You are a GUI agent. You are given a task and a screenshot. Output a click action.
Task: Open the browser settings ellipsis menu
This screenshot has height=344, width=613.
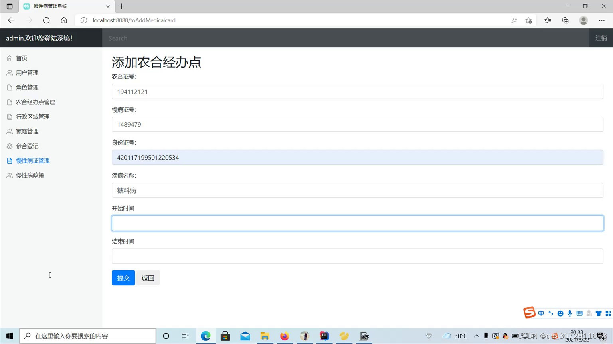coord(602,20)
